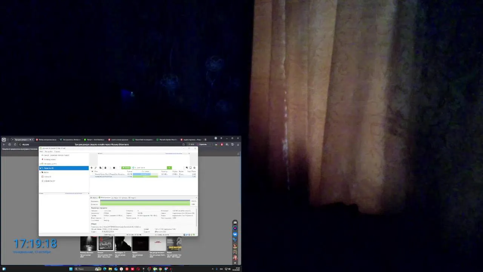Click the Twitter icon in uTorrent status bar
The width and height of the screenshot is (483, 272).
[x=187, y=235]
